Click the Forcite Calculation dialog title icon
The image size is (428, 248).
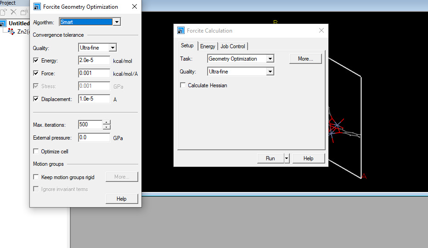(x=181, y=31)
